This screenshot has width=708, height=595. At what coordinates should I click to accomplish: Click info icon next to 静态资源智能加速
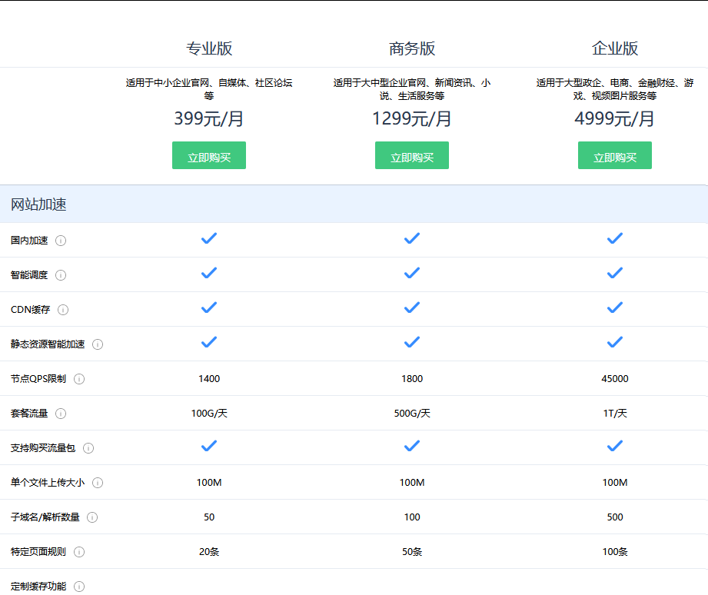[x=98, y=344]
